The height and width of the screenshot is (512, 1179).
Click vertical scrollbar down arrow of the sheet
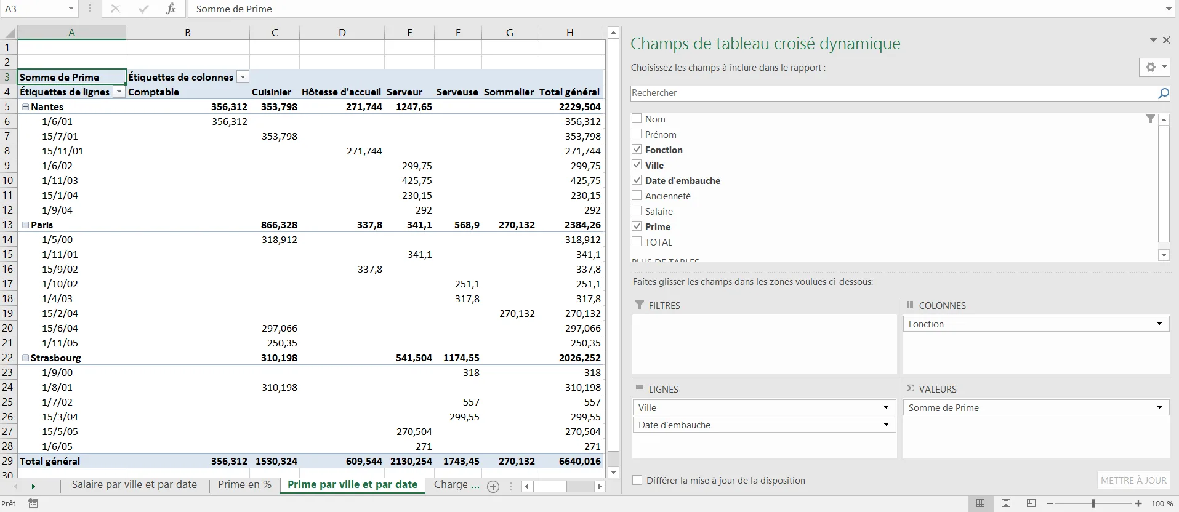613,472
